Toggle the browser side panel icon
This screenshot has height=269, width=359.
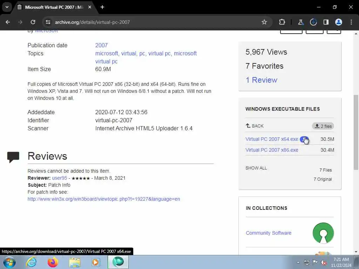pyautogui.click(x=326, y=22)
